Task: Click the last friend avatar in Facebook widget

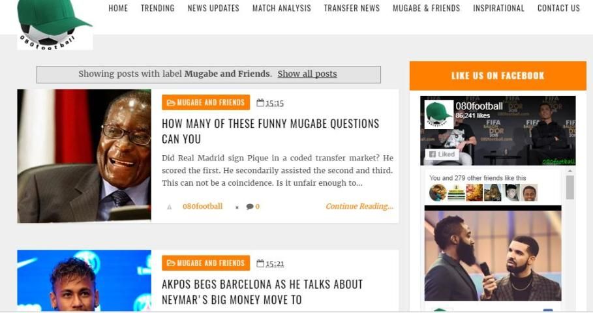Action: tap(530, 193)
